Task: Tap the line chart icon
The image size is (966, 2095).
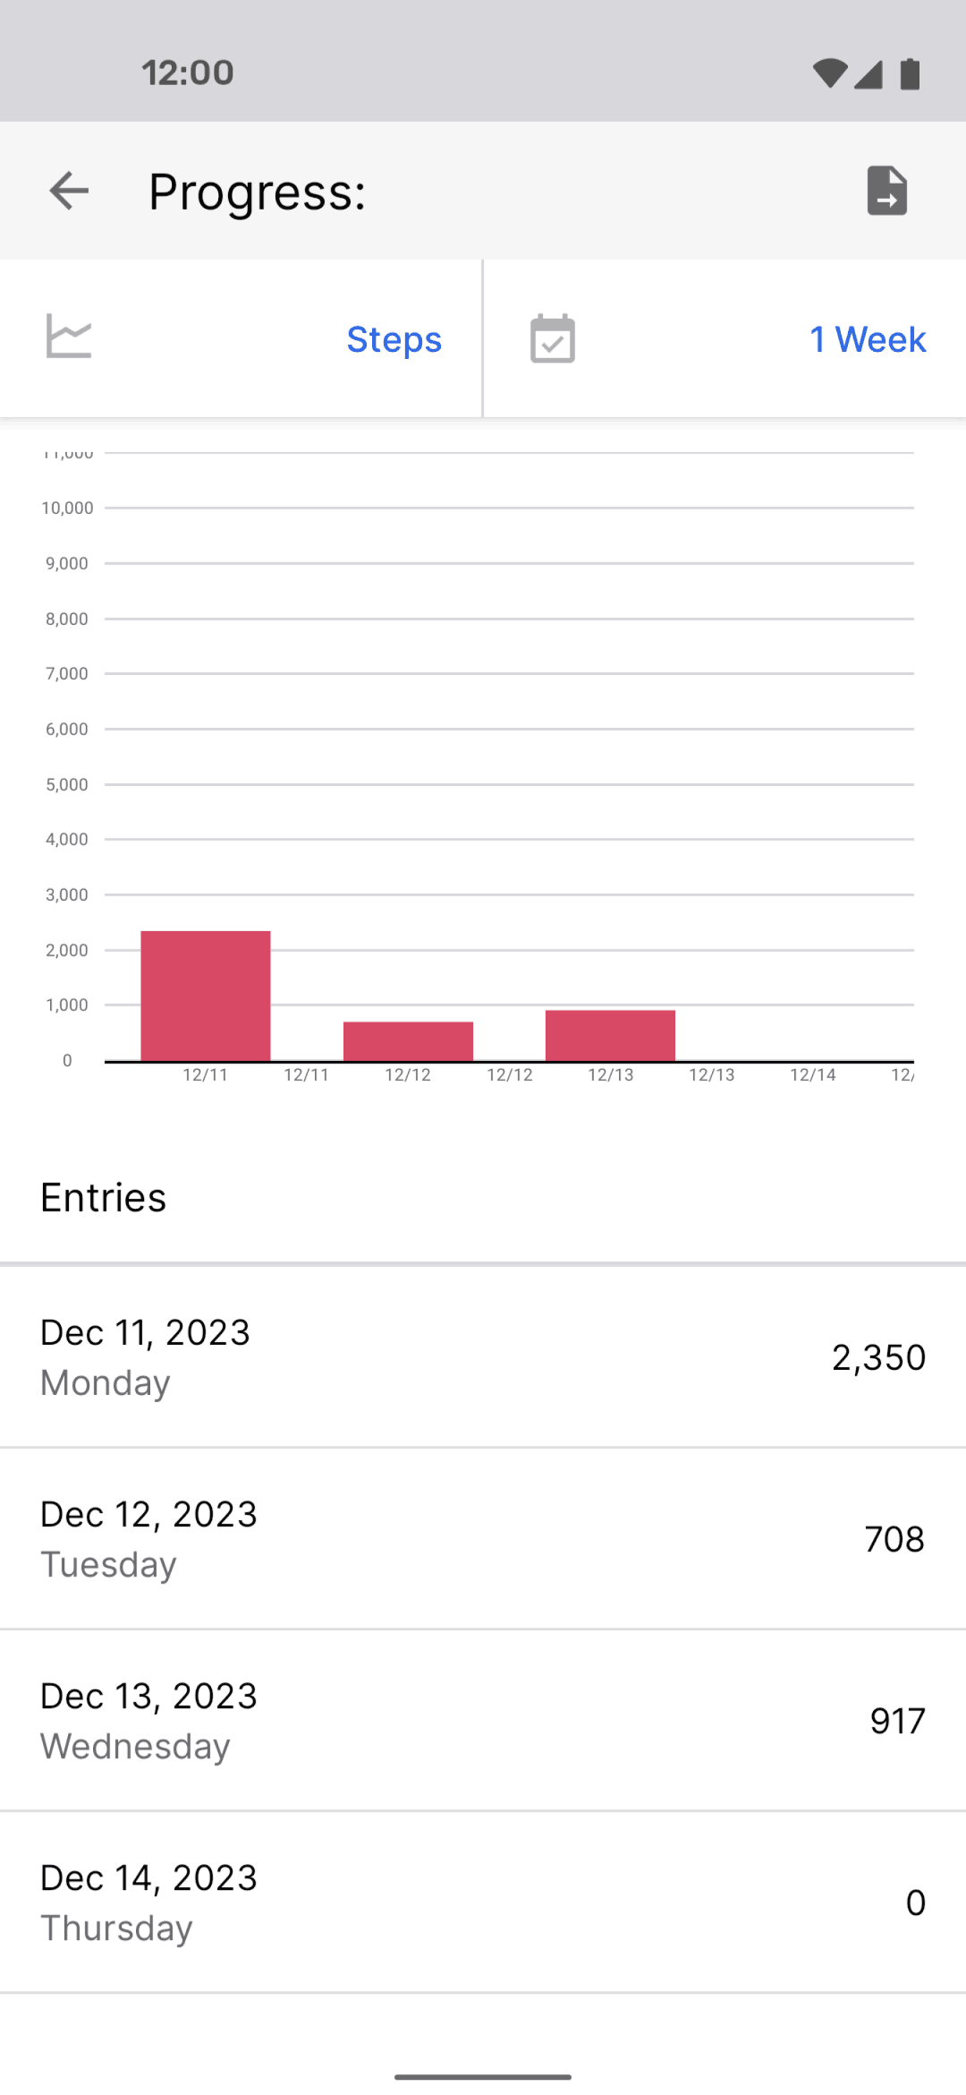Action: tap(69, 337)
